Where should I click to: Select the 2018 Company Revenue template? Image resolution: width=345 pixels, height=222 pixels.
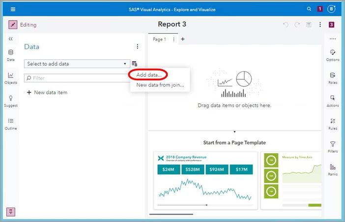tap(205, 180)
